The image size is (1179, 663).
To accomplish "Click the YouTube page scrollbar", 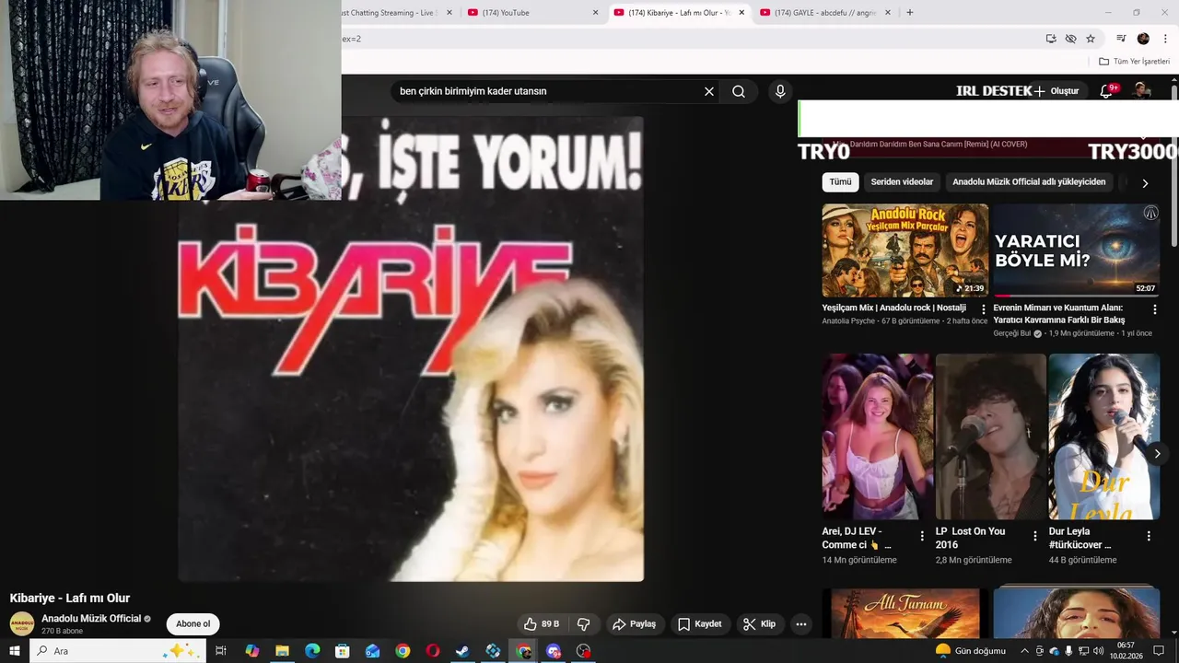I will [1174, 166].
